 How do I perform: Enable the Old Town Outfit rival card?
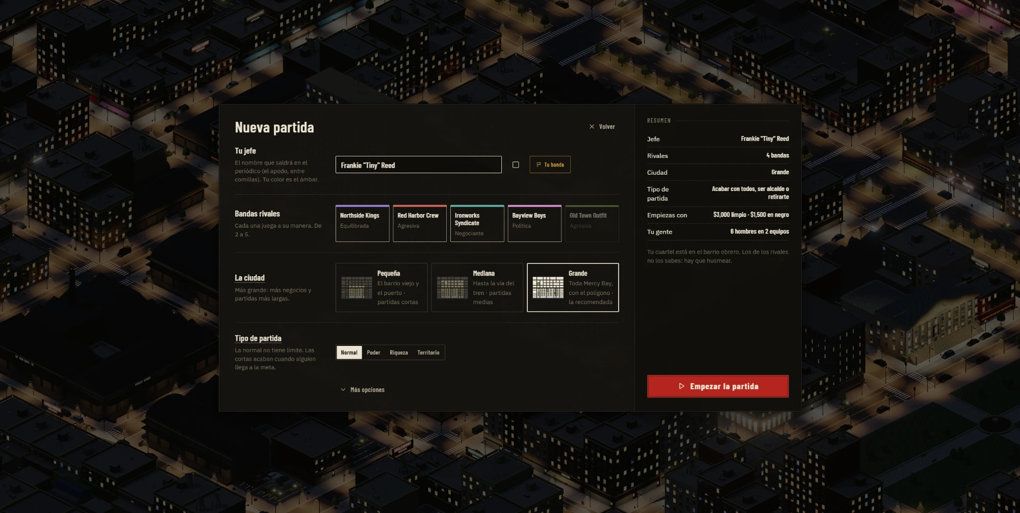(x=592, y=223)
